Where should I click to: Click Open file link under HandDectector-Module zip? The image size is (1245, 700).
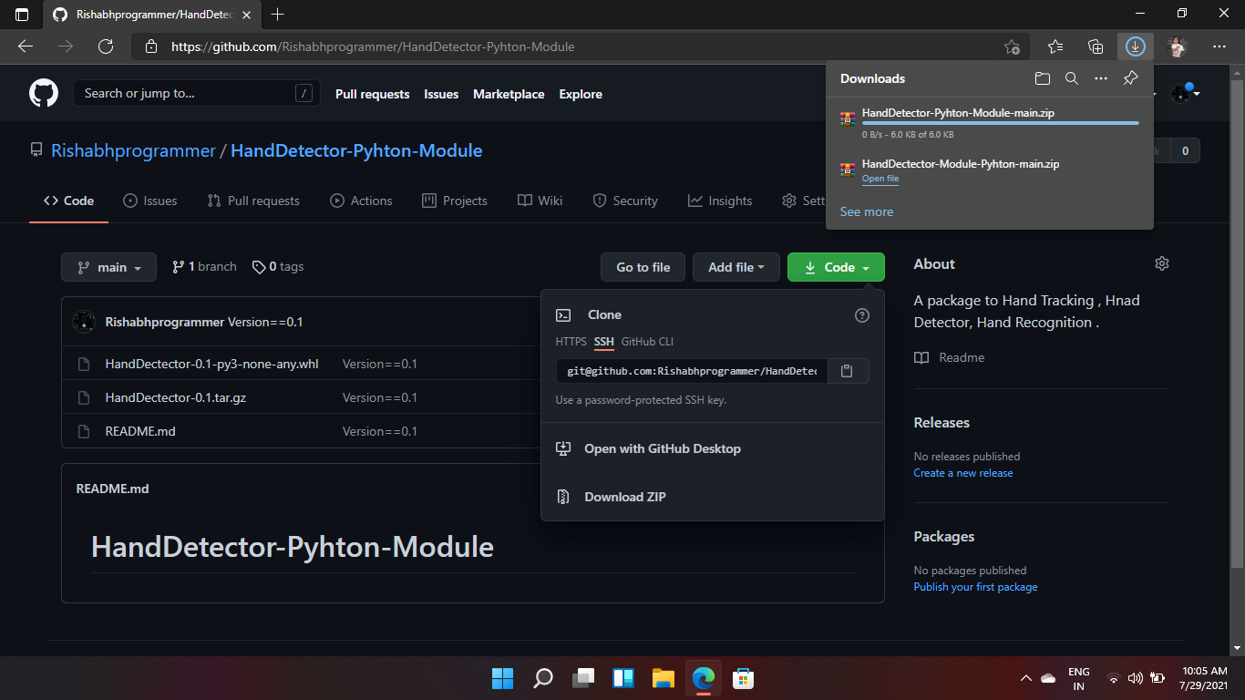click(880, 179)
